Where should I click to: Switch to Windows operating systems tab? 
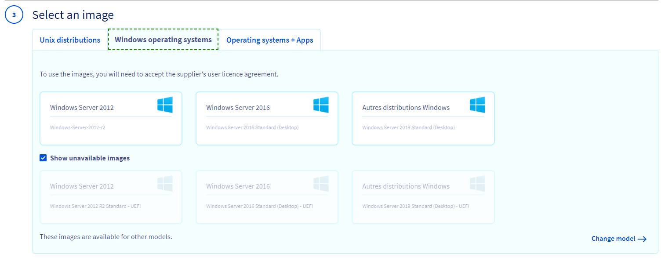click(x=163, y=40)
